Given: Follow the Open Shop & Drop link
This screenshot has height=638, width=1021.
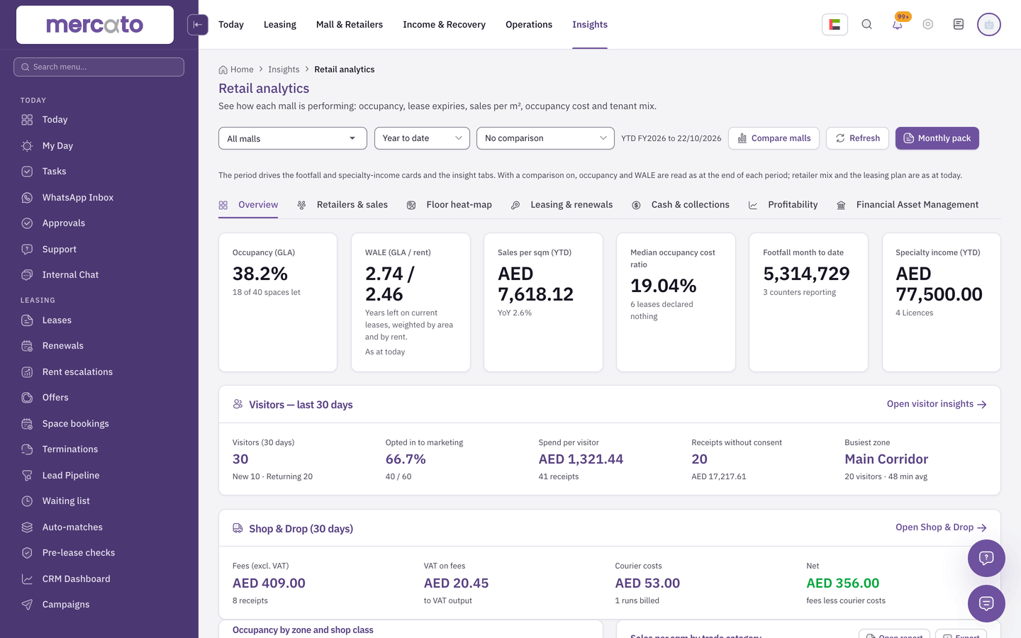Looking at the screenshot, I should (941, 527).
